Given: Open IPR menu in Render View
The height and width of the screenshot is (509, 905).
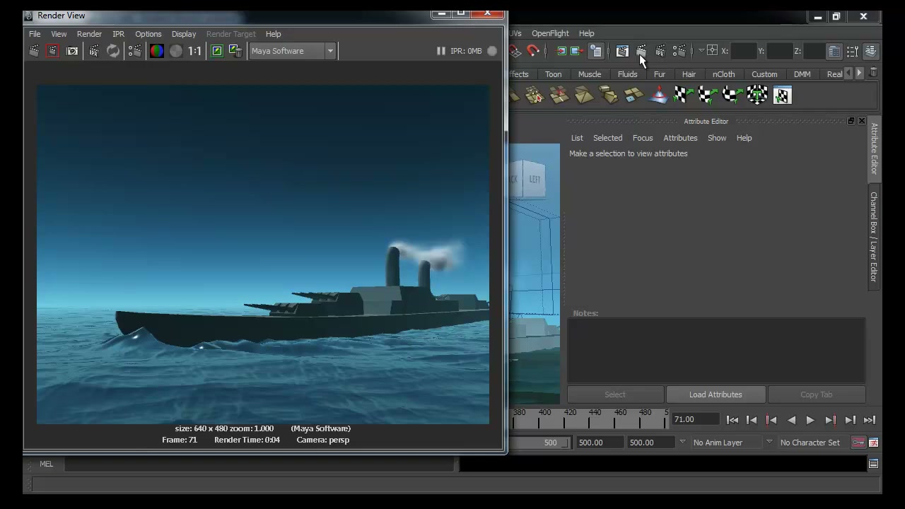Looking at the screenshot, I should pos(118,34).
